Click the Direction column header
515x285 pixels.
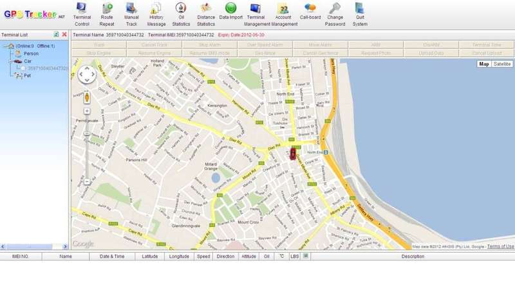[x=226, y=257]
